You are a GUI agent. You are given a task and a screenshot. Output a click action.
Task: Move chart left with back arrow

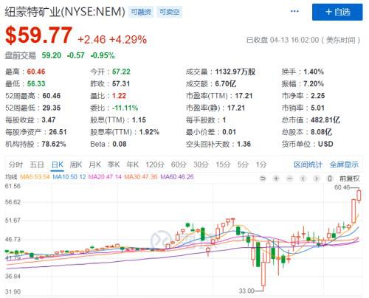coord(303,179)
